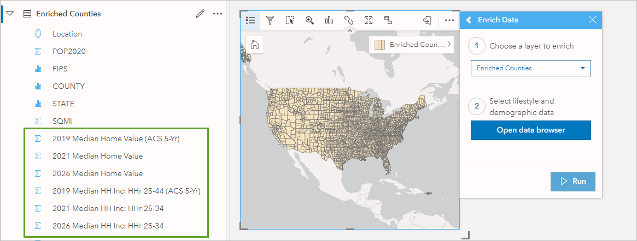Screen dimensions: 637x241
Task: Click sigma icon beside 2019 Median Home Value
Action: pos(38,138)
